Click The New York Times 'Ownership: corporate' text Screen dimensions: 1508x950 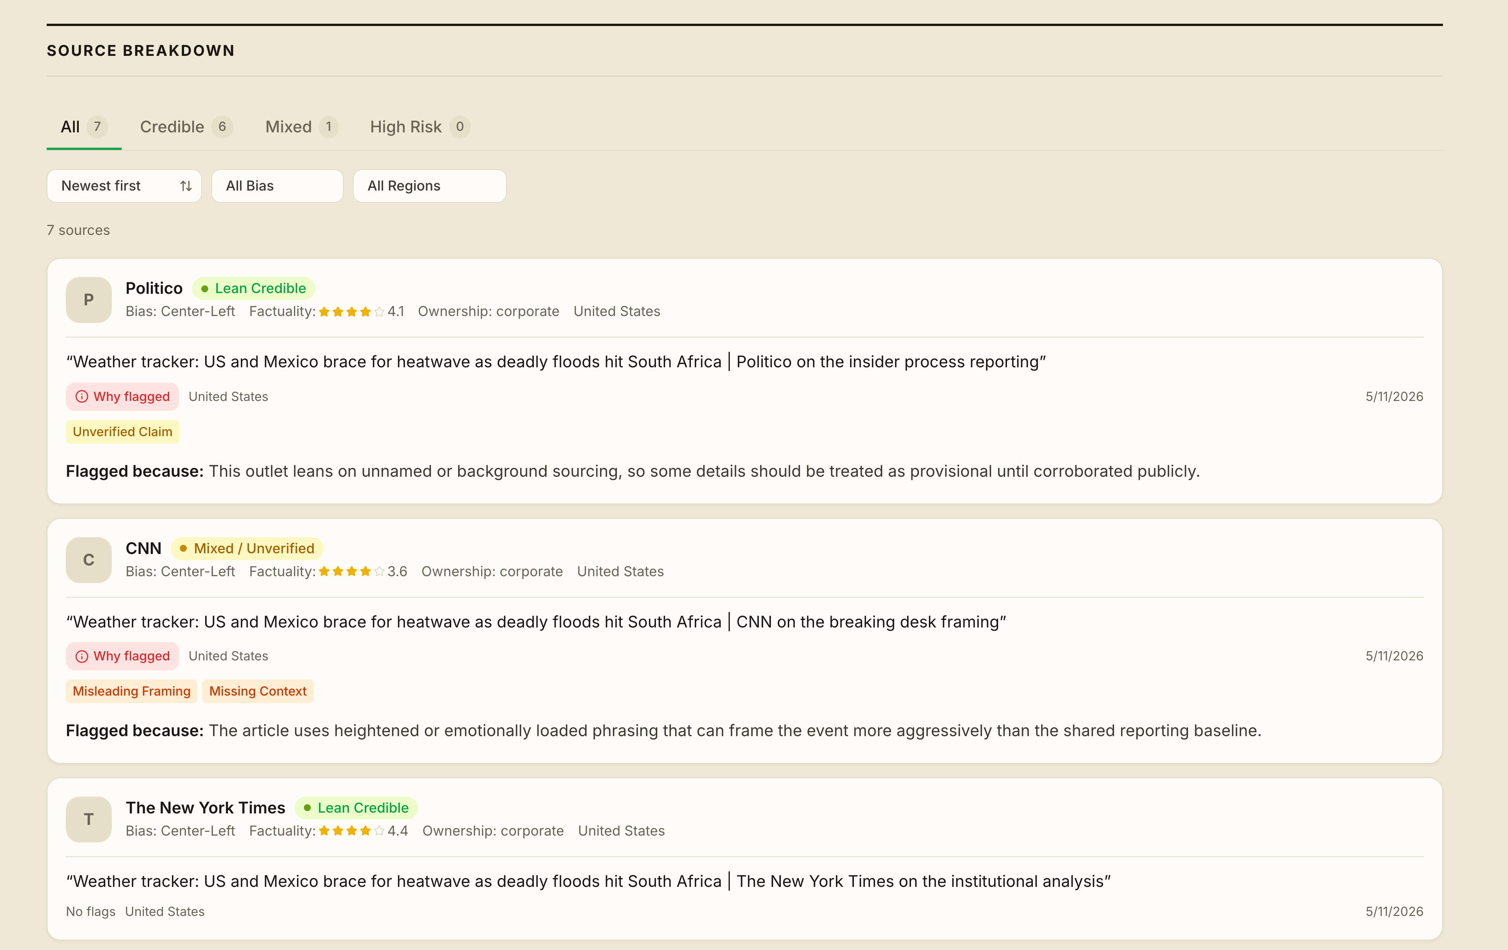point(493,831)
